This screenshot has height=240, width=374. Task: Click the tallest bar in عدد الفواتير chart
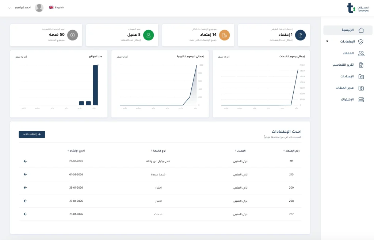coord(95,85)
